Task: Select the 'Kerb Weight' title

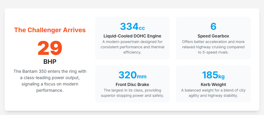Action: pyautogui.click(x=213, y=85)
